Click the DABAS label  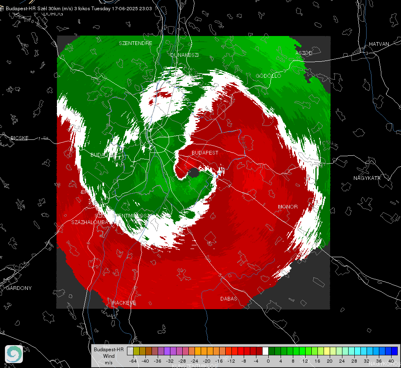pos(229,298)
